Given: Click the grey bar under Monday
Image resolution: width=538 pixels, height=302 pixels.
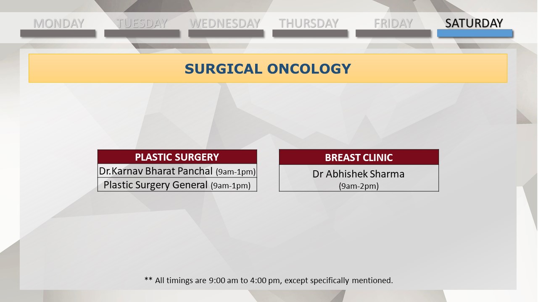Looking at the screenshot, I should click(x=58, y=33).
